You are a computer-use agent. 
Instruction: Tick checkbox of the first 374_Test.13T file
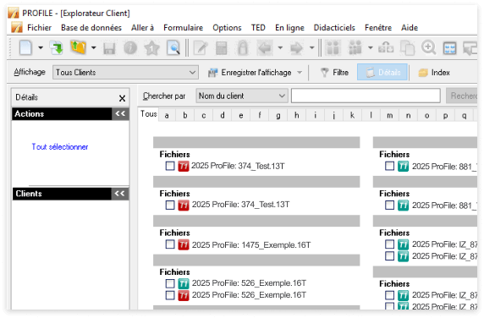pos(170,166)
